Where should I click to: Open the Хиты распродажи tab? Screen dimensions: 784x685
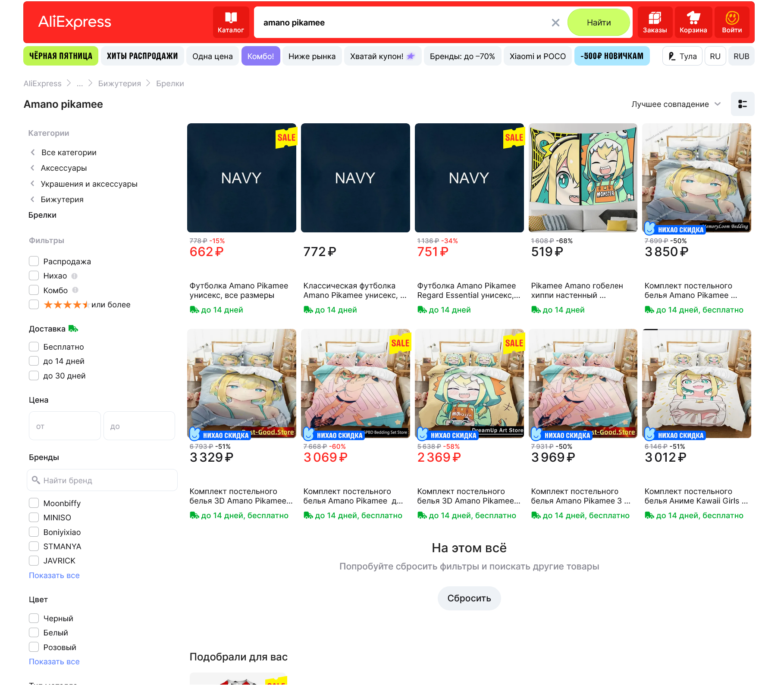pos(142,56)
